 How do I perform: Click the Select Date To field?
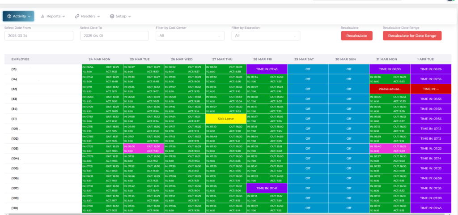point(114,36)
